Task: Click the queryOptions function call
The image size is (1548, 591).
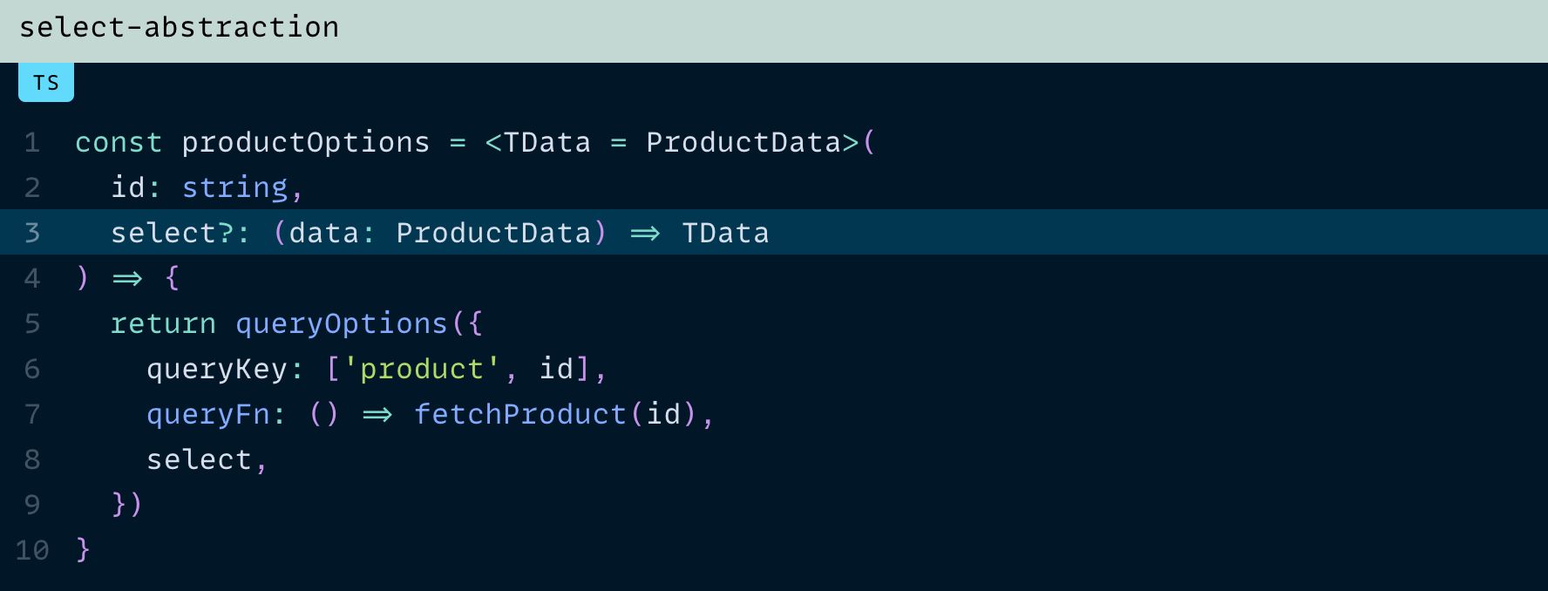Action: coord(342,324)
